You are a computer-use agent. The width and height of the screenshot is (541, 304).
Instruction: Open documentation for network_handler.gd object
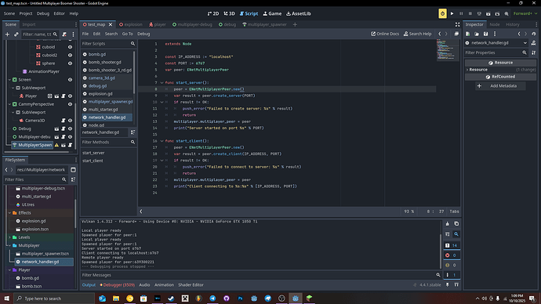(534, 43)
